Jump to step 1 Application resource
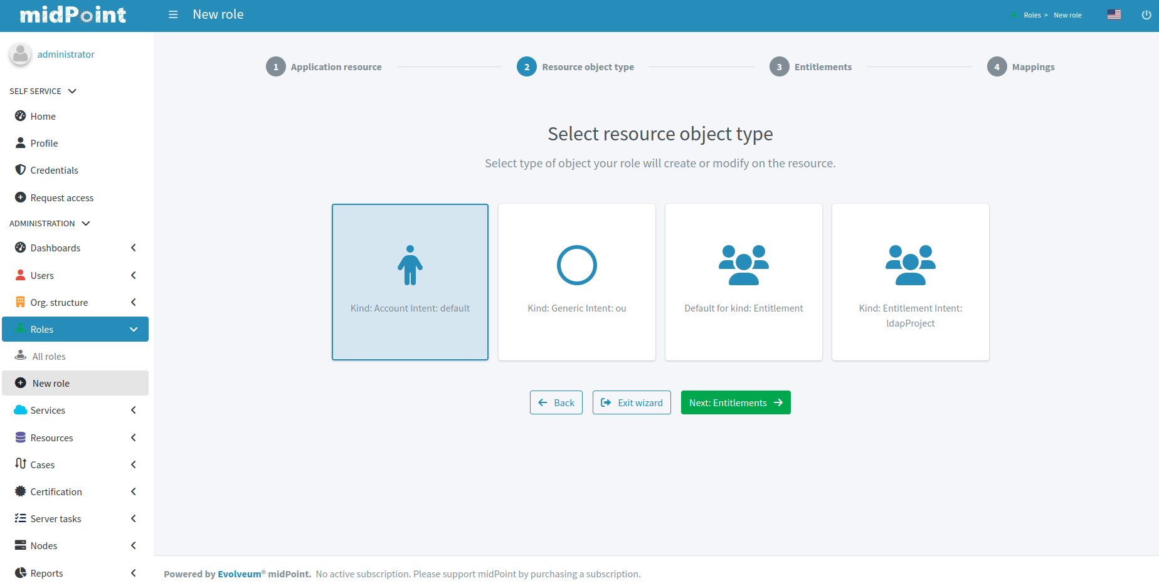 (x=324, y=66)
